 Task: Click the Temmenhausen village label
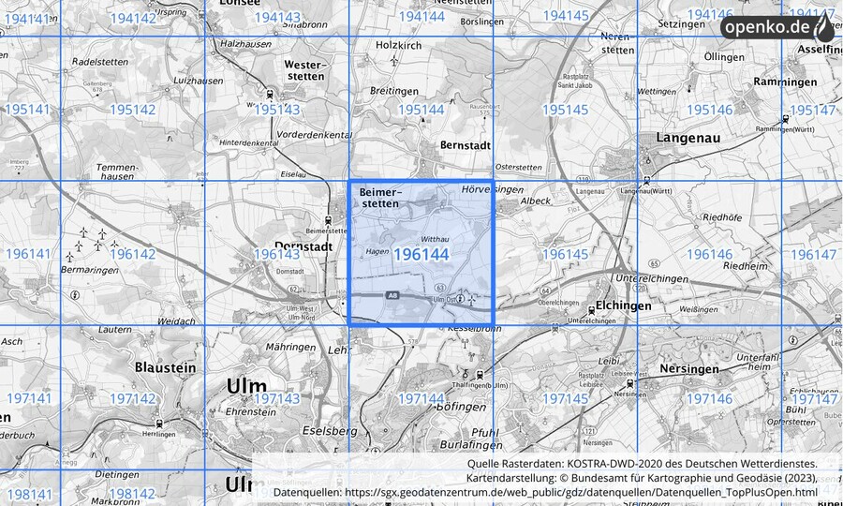[x=117, y=171]
